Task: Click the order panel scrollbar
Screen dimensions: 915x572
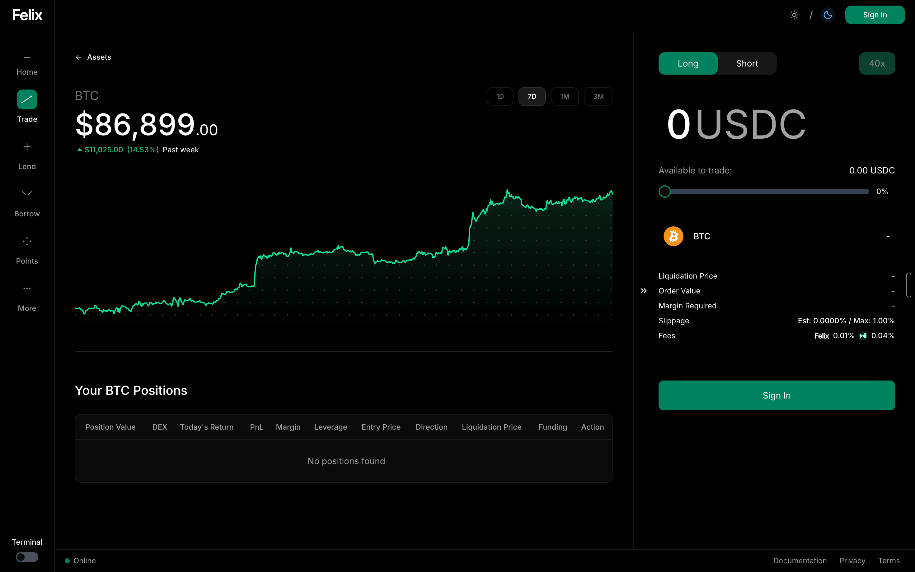Action: tap(908, 285)
